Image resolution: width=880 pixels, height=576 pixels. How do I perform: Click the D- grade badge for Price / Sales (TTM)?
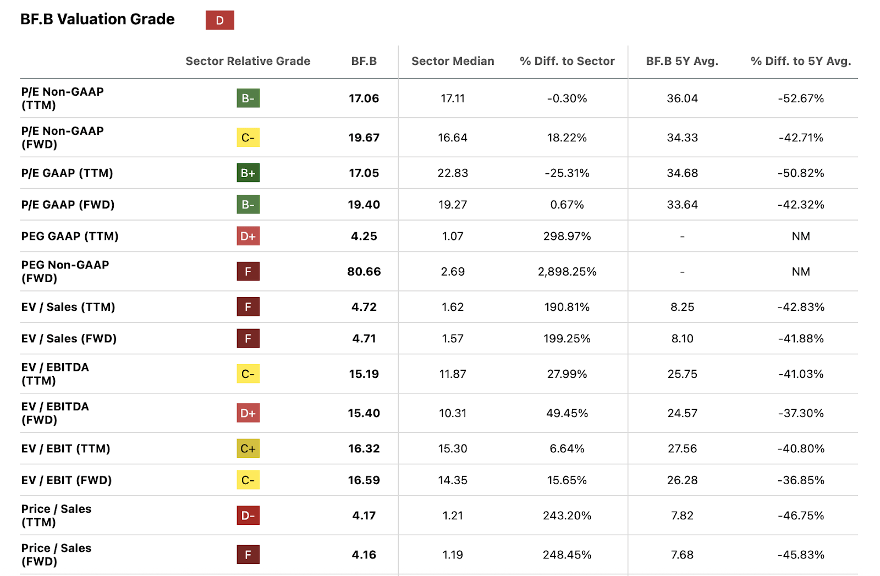pos(248,515)
